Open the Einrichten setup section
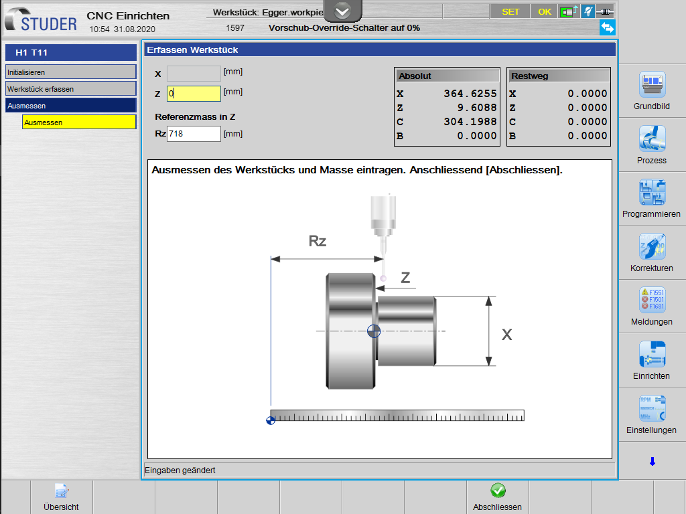 coord(652,355)
